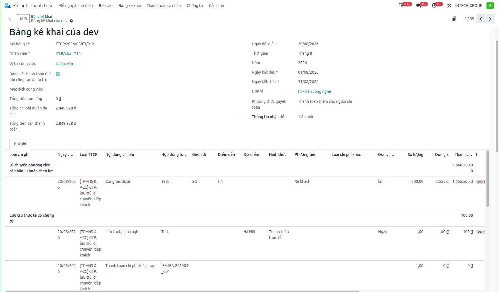
Task: Open the gear actions menu next to record name
Action: (x=71, y=21)
